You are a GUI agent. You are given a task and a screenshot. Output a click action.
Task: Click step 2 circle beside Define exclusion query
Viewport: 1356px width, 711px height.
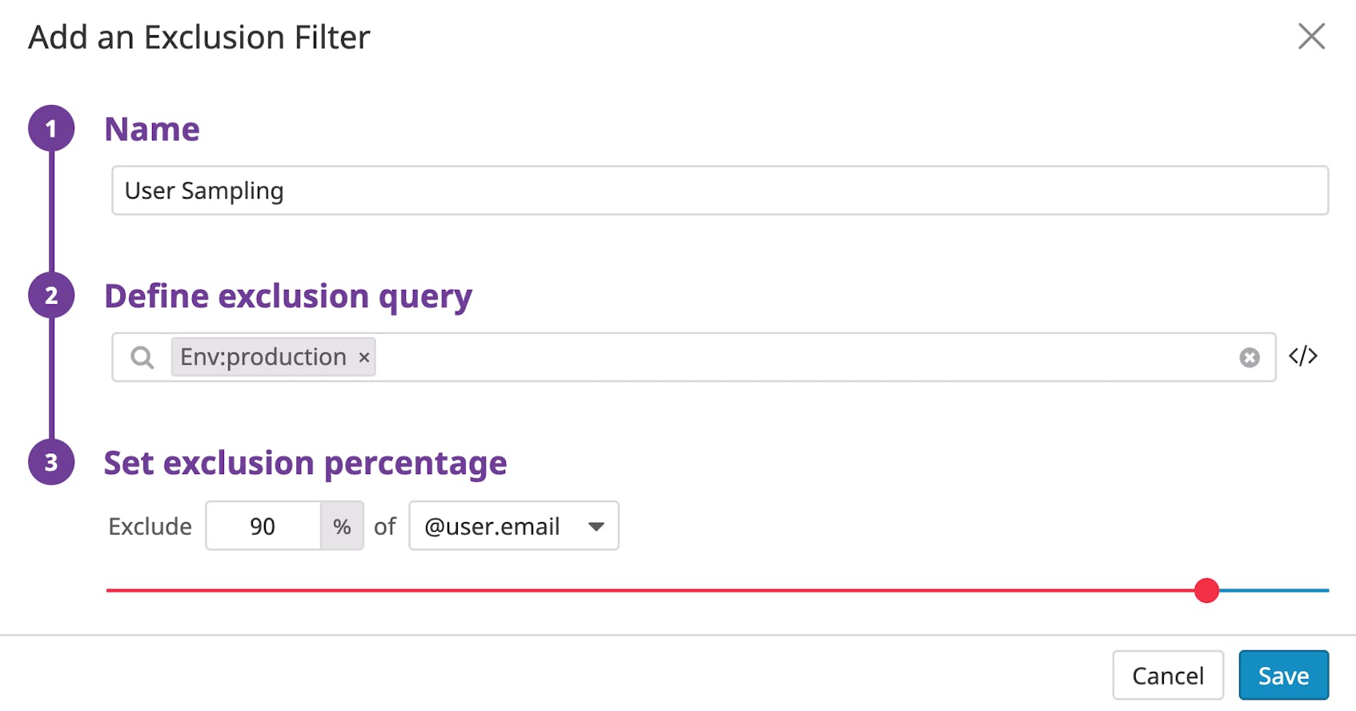[x=50, y=295]
